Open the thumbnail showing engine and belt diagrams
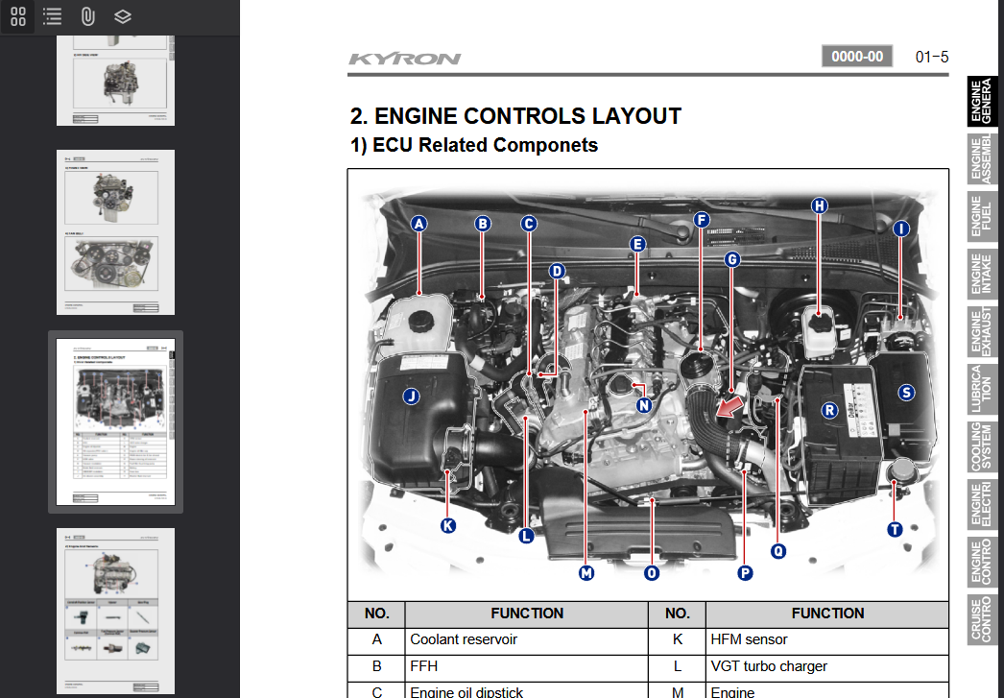This screenshot has width=1004, height=698. click(115, 232)
